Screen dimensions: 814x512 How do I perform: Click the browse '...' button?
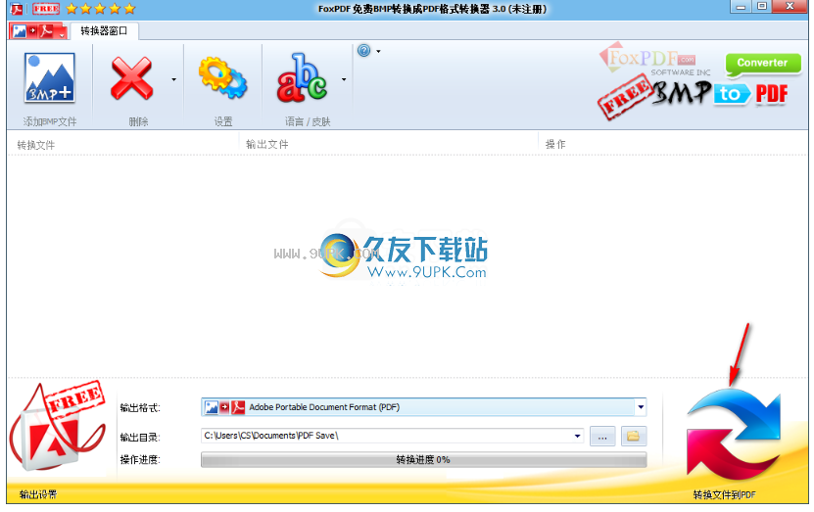[x=602, y=437]
